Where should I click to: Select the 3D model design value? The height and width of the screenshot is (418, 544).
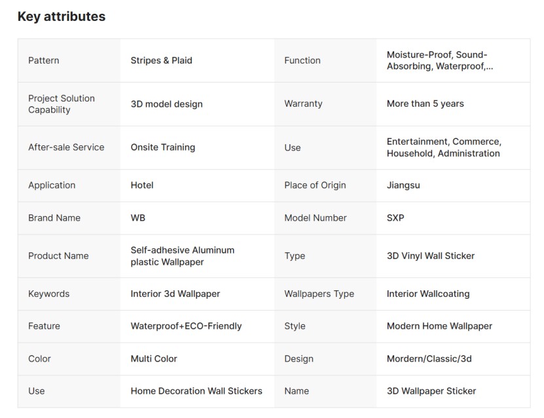[x=166, y=104]
